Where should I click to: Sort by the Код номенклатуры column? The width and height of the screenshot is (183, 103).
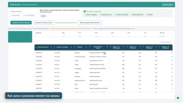coord(36,47)
